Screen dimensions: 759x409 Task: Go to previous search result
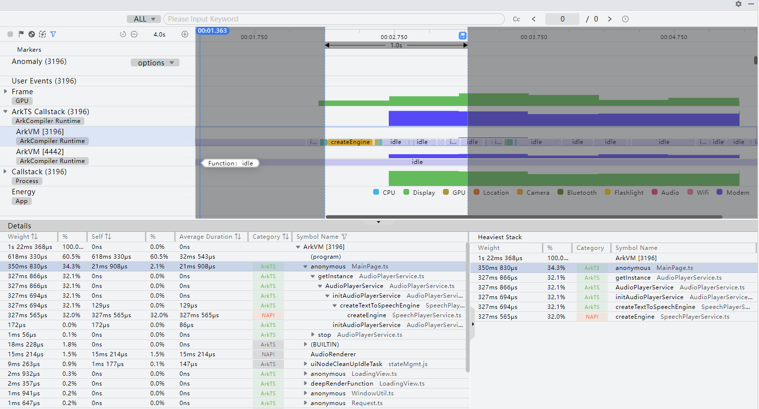534,19
